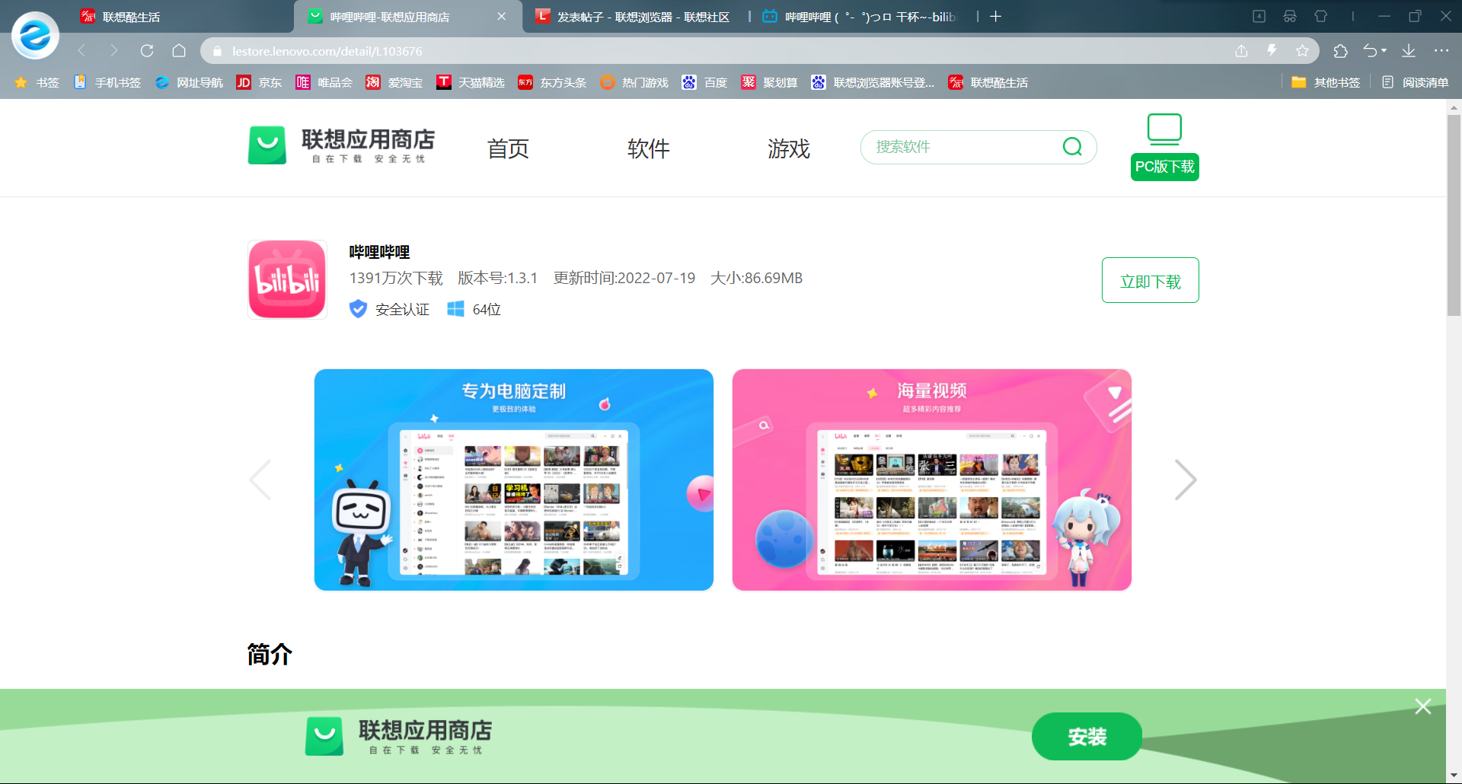Click the share icon in address bar
Screen dimensions: 1462x784
point(1241,51)
